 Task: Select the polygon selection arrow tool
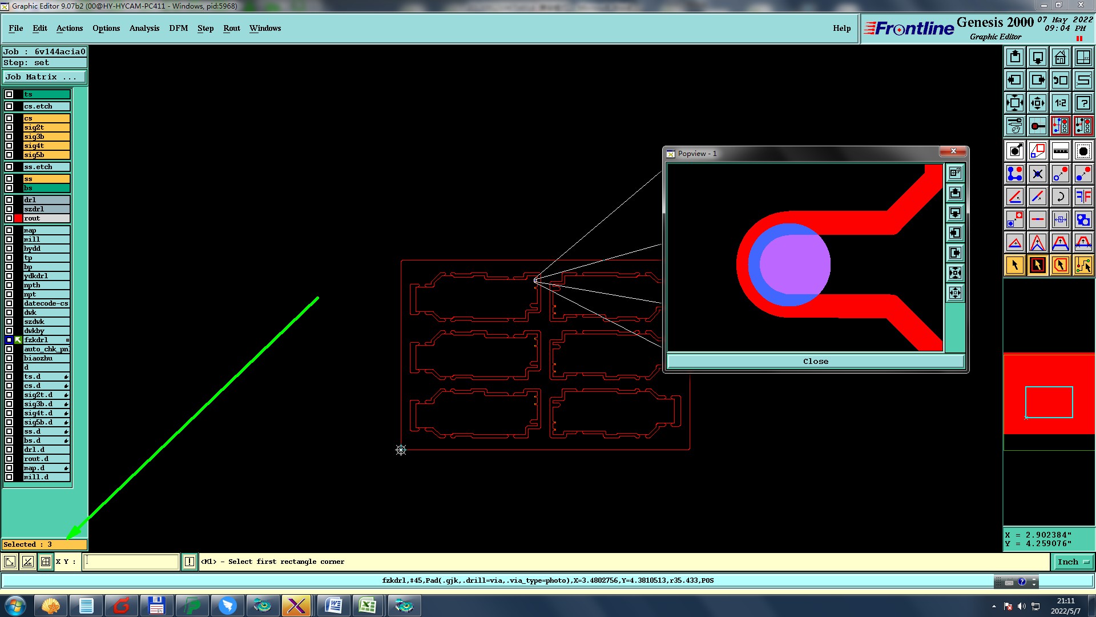pos(1060,265)
